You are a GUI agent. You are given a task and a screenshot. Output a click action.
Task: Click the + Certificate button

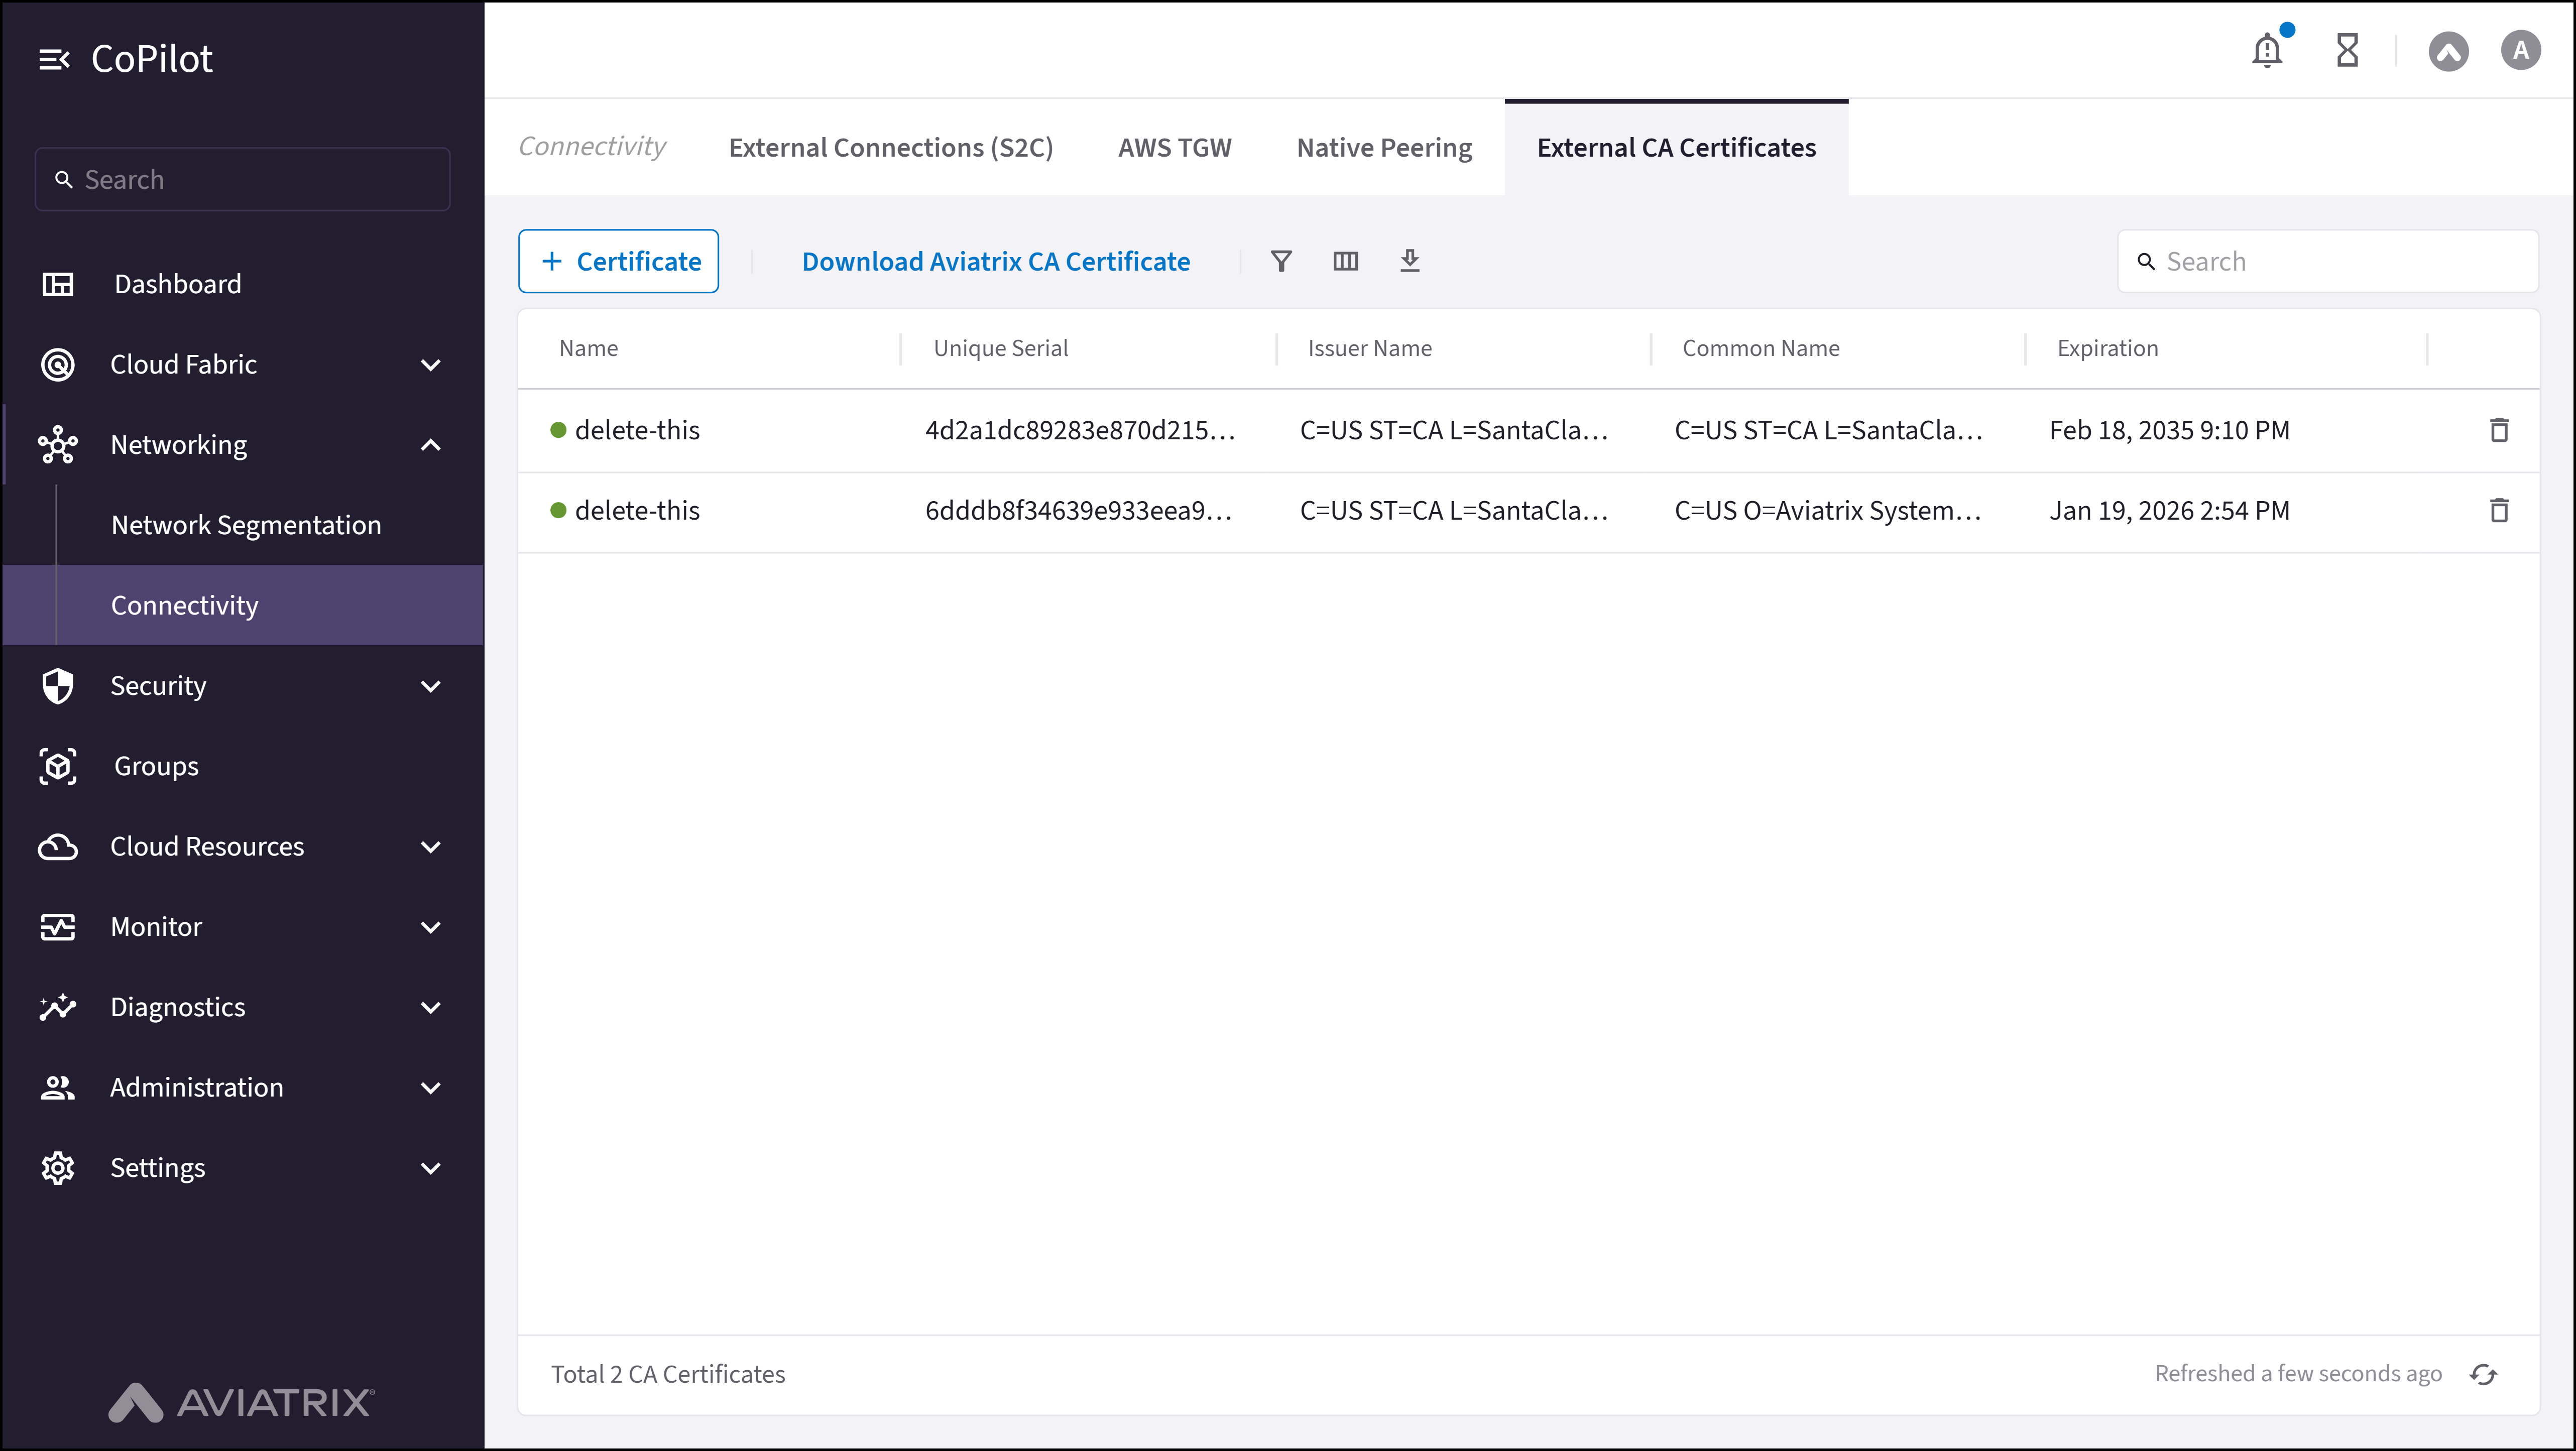pos(618,261)
